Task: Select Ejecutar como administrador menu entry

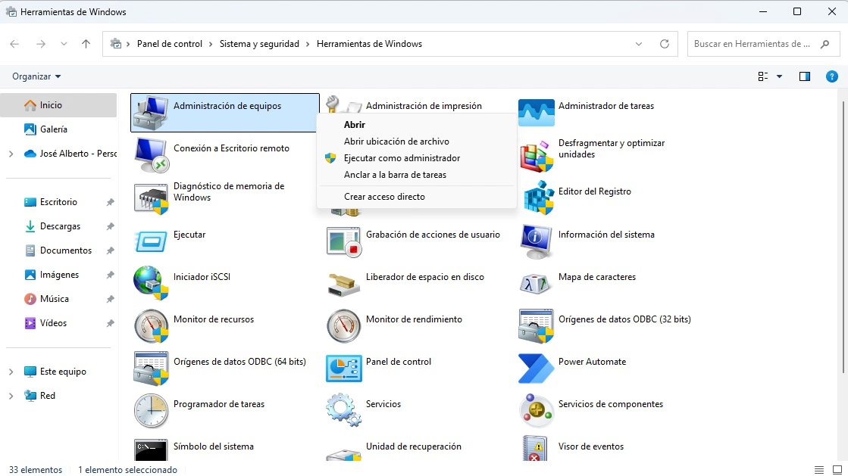Action: [417, 158]
